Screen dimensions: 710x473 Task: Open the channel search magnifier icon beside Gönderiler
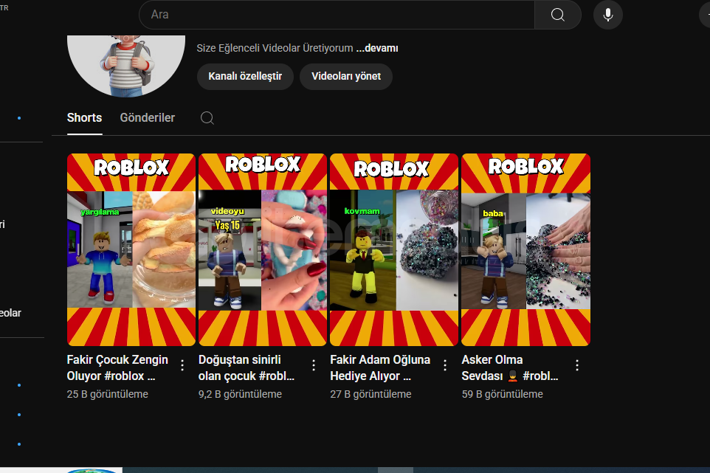207,117
